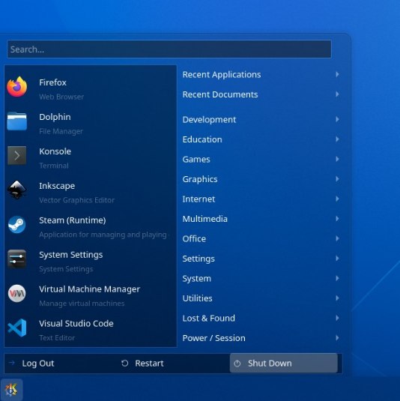Click the 'Vector Graphics Editor' description
This screenshot has height=401, width=400.
(76, 200)
